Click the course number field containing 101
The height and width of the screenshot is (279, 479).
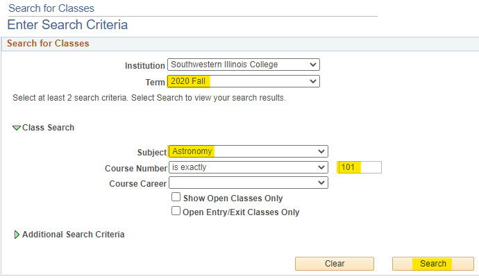(x=359, y=167)
